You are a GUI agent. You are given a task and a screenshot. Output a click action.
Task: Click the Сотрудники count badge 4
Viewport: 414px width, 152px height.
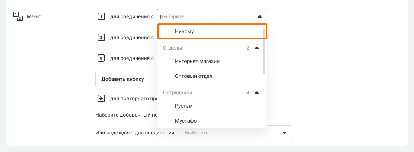click(248, 92)
